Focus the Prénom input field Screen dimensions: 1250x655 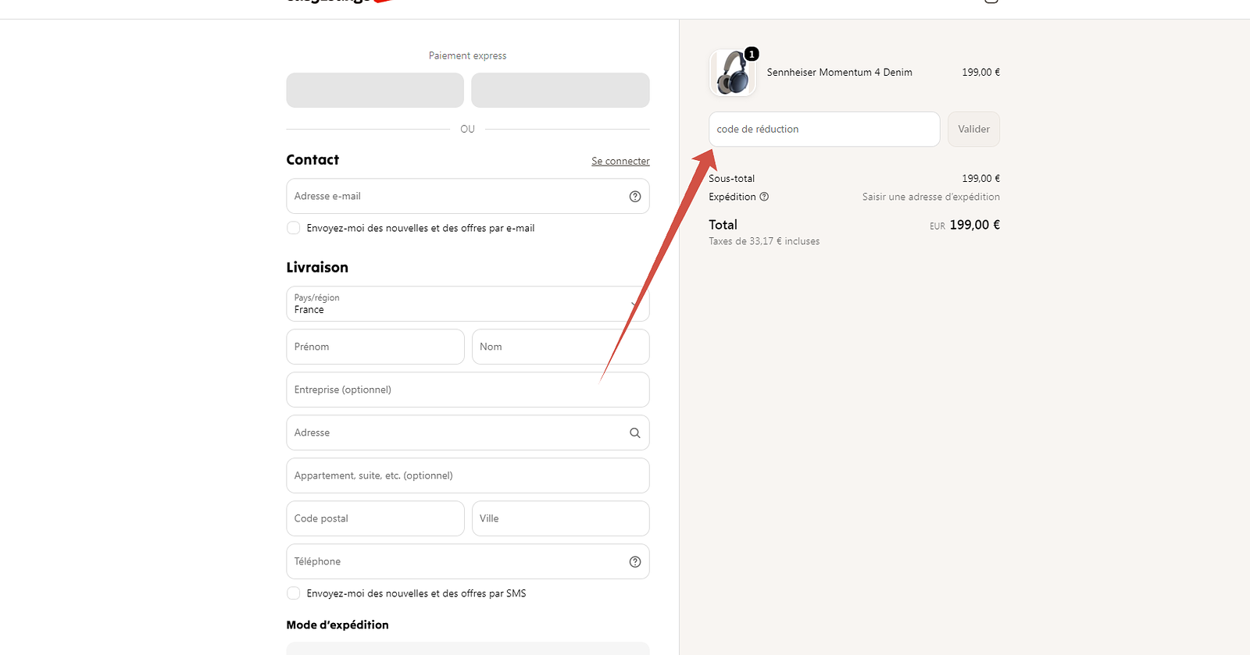coord(375,347)
